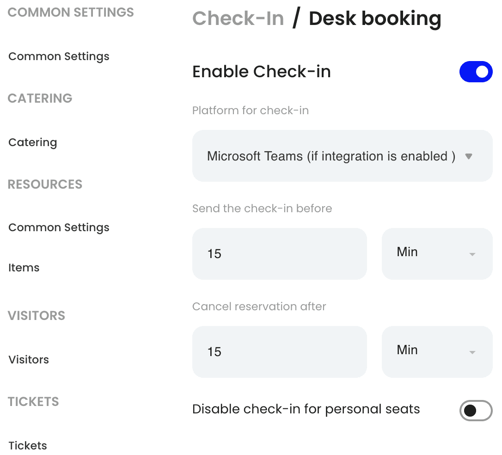Open the Platform for check-in dropdown
The image size is (502, 455).
click(342, 156)
